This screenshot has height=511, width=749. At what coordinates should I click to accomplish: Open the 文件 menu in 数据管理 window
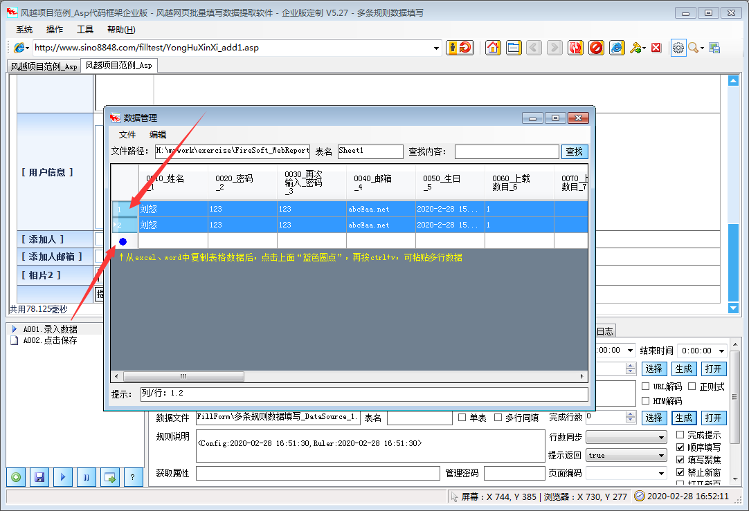click(127, 135)
